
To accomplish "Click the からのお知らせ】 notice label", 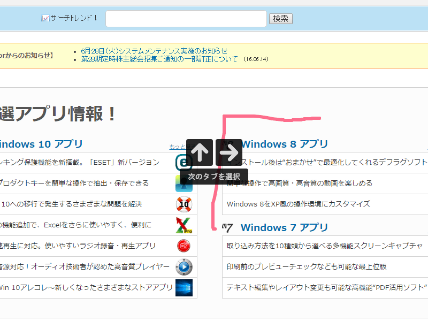I will click(x=26, y=56).
